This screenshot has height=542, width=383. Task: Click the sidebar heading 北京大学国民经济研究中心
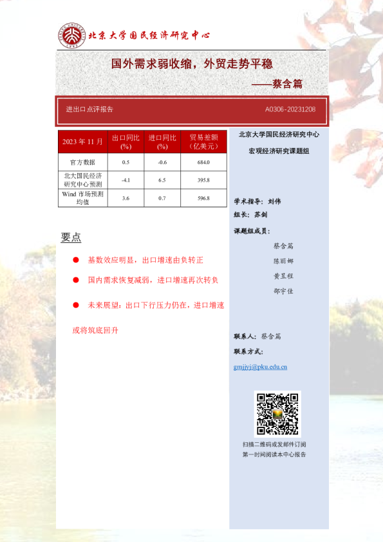(x=279, y=135)
